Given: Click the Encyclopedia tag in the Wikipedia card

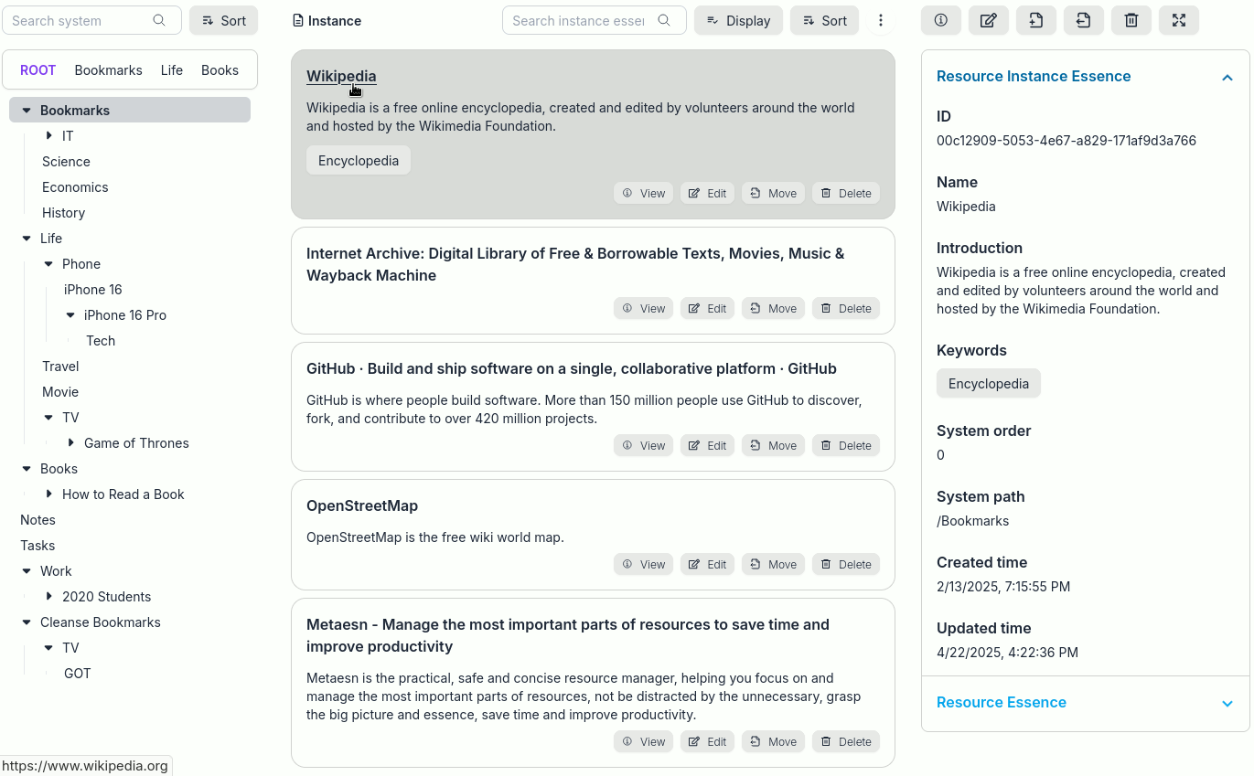Looking at the screenshot, I should point(359,160).
